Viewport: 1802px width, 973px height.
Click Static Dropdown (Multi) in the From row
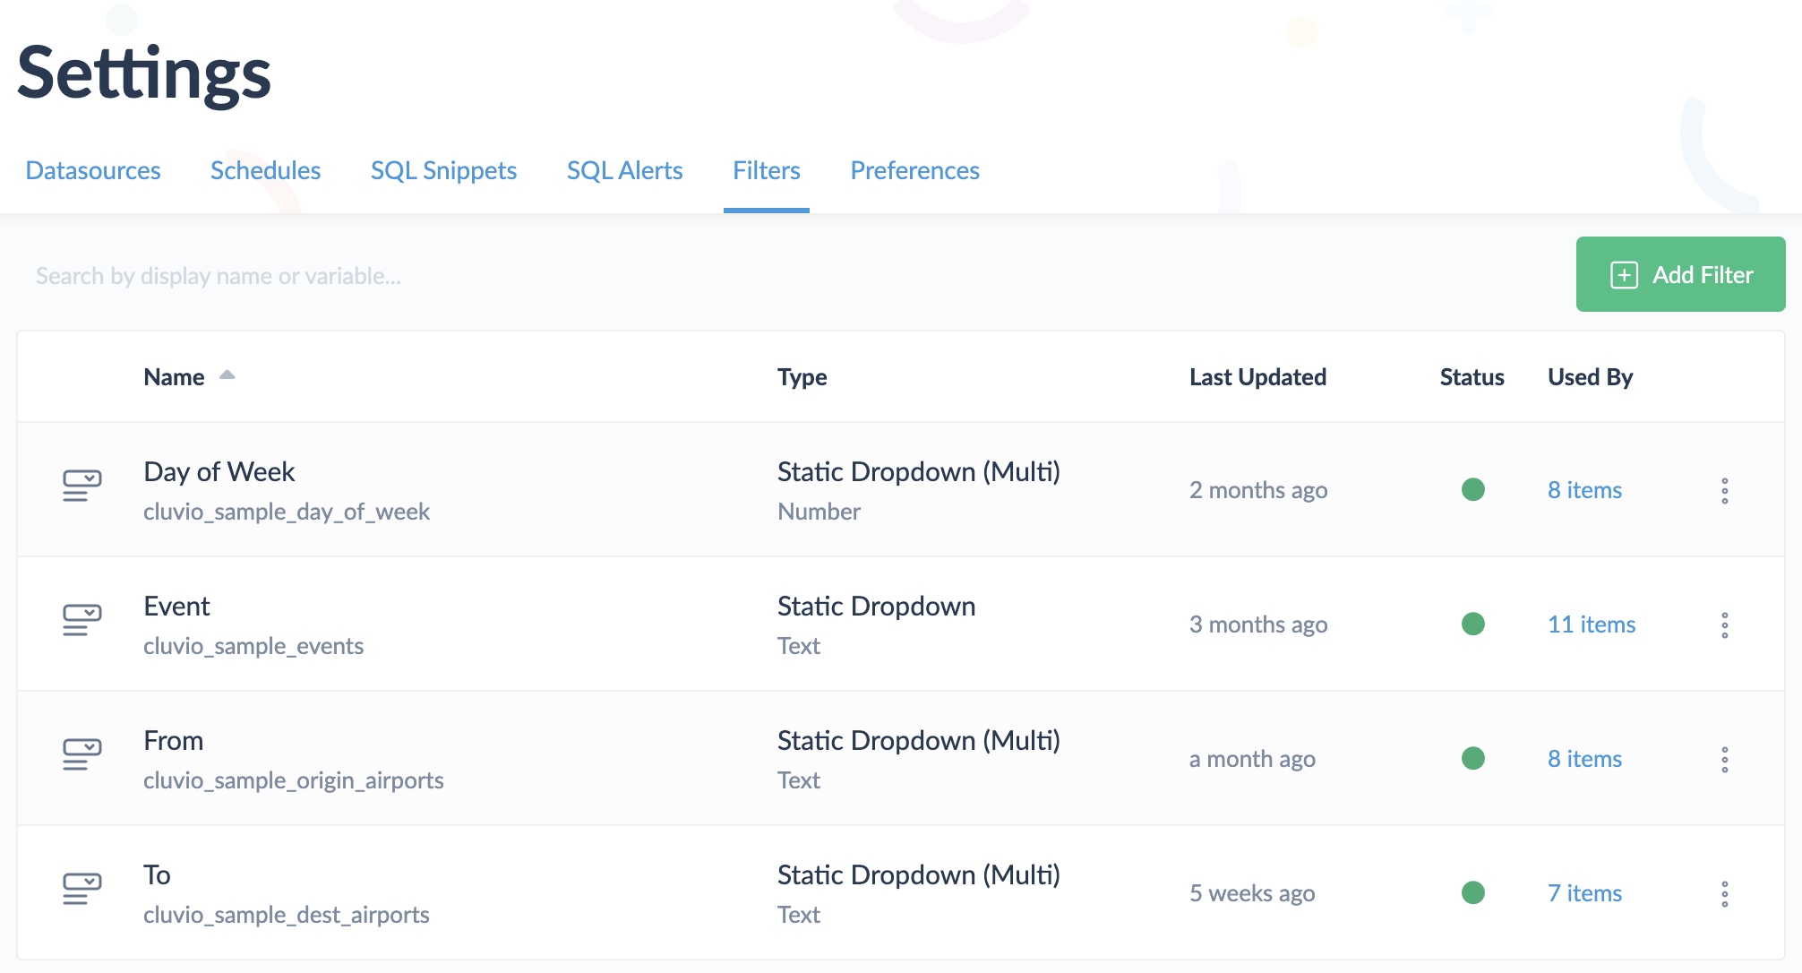918,740
